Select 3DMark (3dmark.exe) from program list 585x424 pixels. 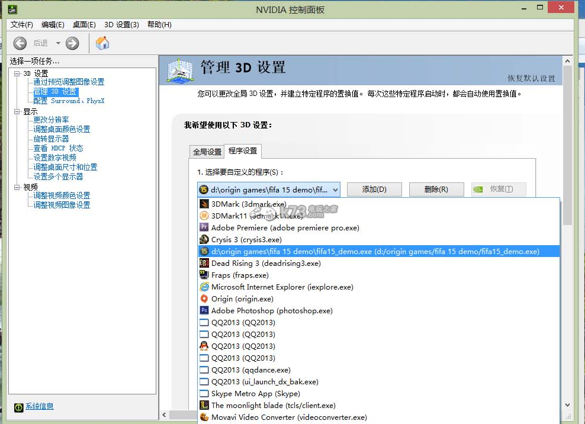(x=249, y=204)
